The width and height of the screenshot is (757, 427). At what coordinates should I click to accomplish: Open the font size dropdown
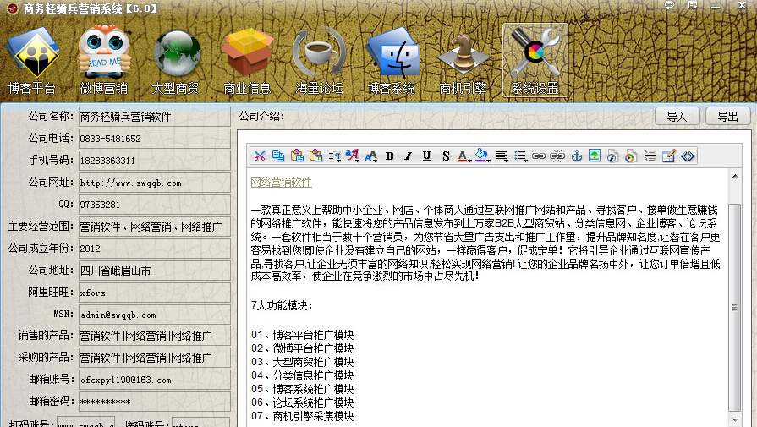pos(371,156)
